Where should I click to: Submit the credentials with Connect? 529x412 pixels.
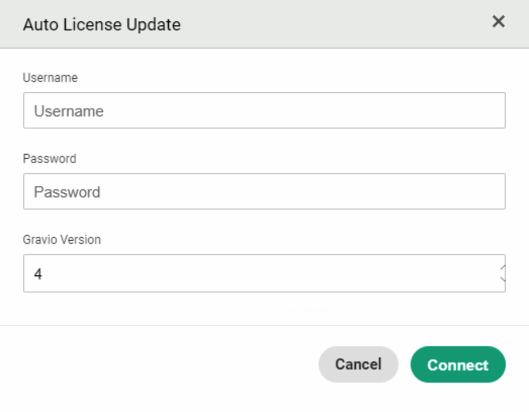pyautogui.click(x=458, y=364)
